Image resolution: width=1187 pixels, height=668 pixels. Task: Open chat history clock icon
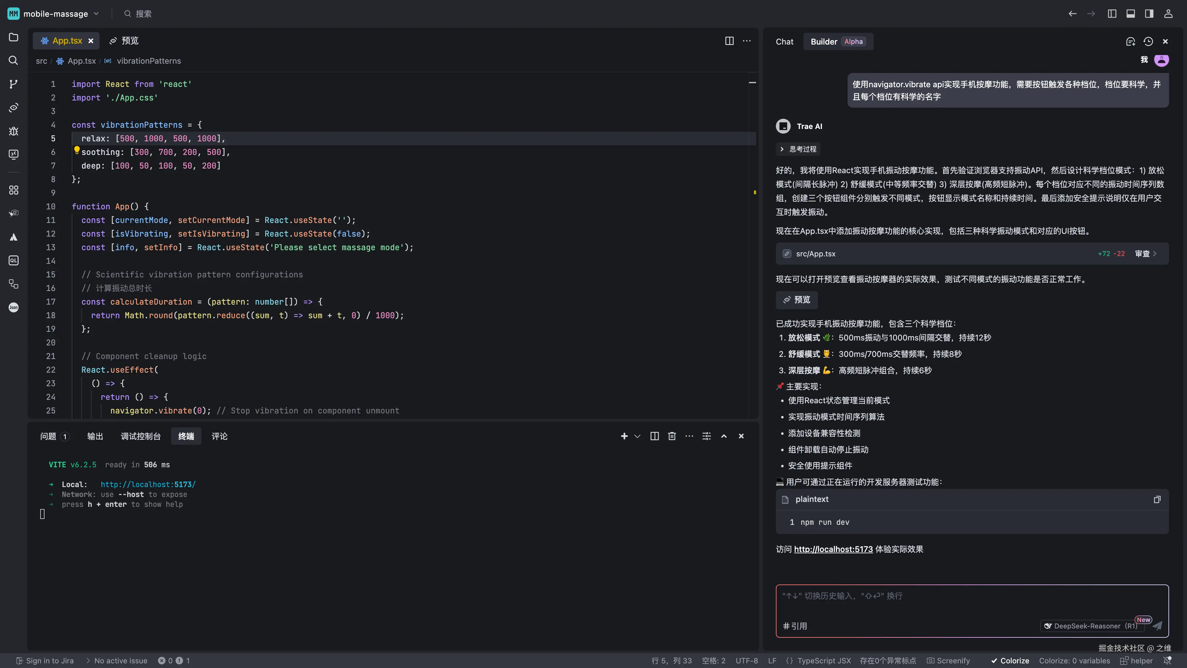click(1148, 41)
